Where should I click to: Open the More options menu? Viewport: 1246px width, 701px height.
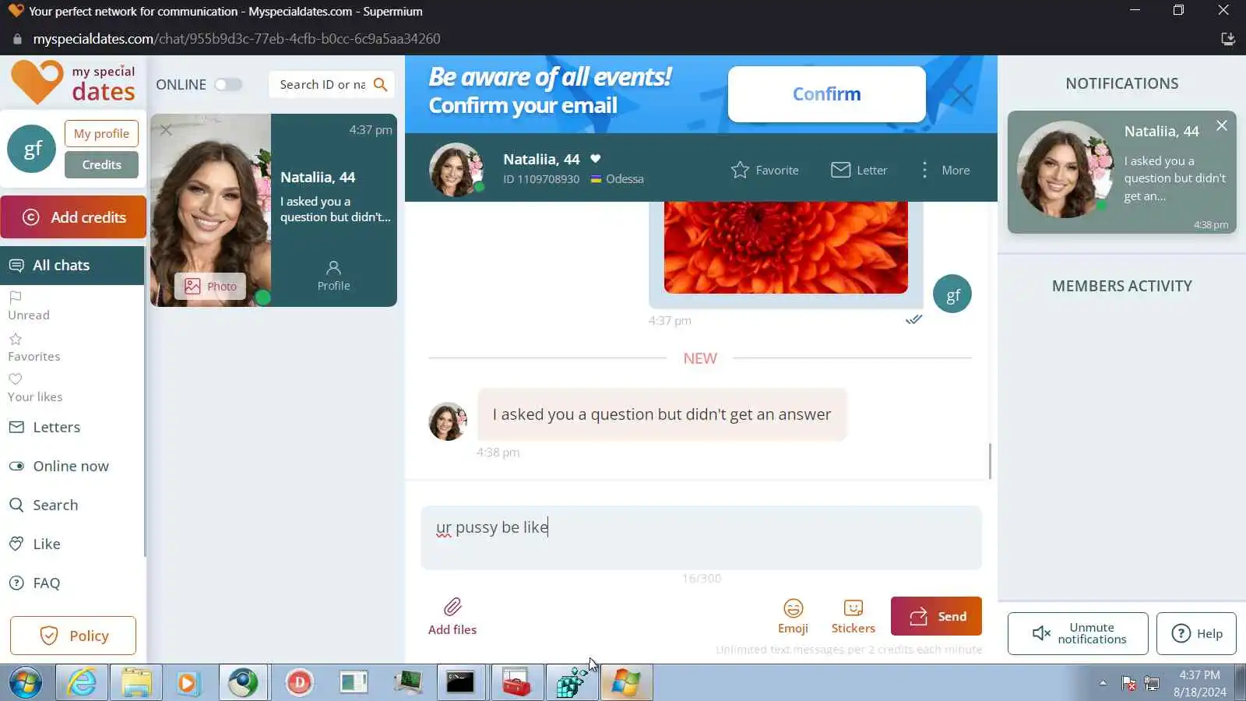(x=945, y=170)
